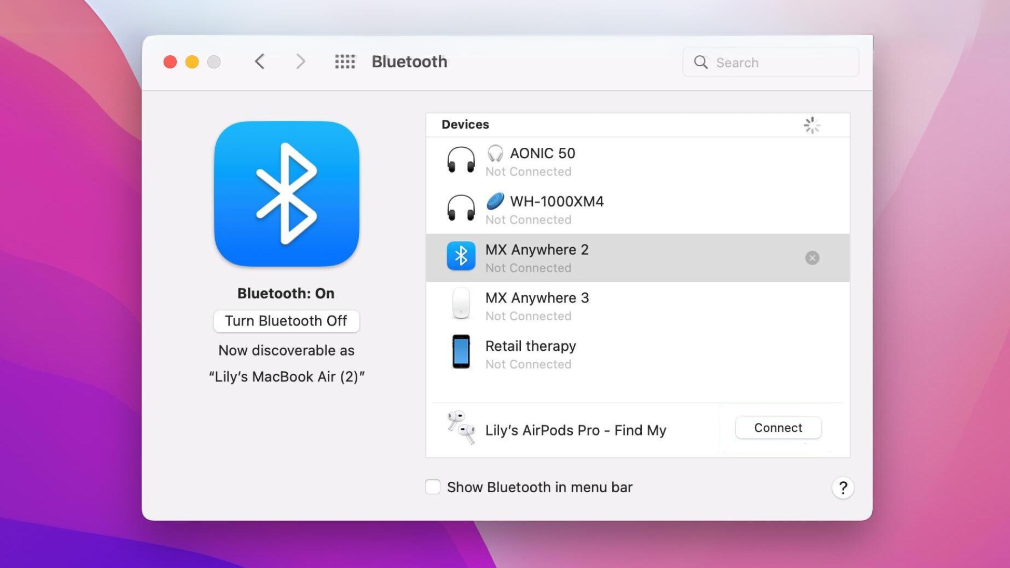This screenshot has width=1010, height=568.
Task: Select the MX Anywhere 2 device row
Action: (x=638, y=258)
